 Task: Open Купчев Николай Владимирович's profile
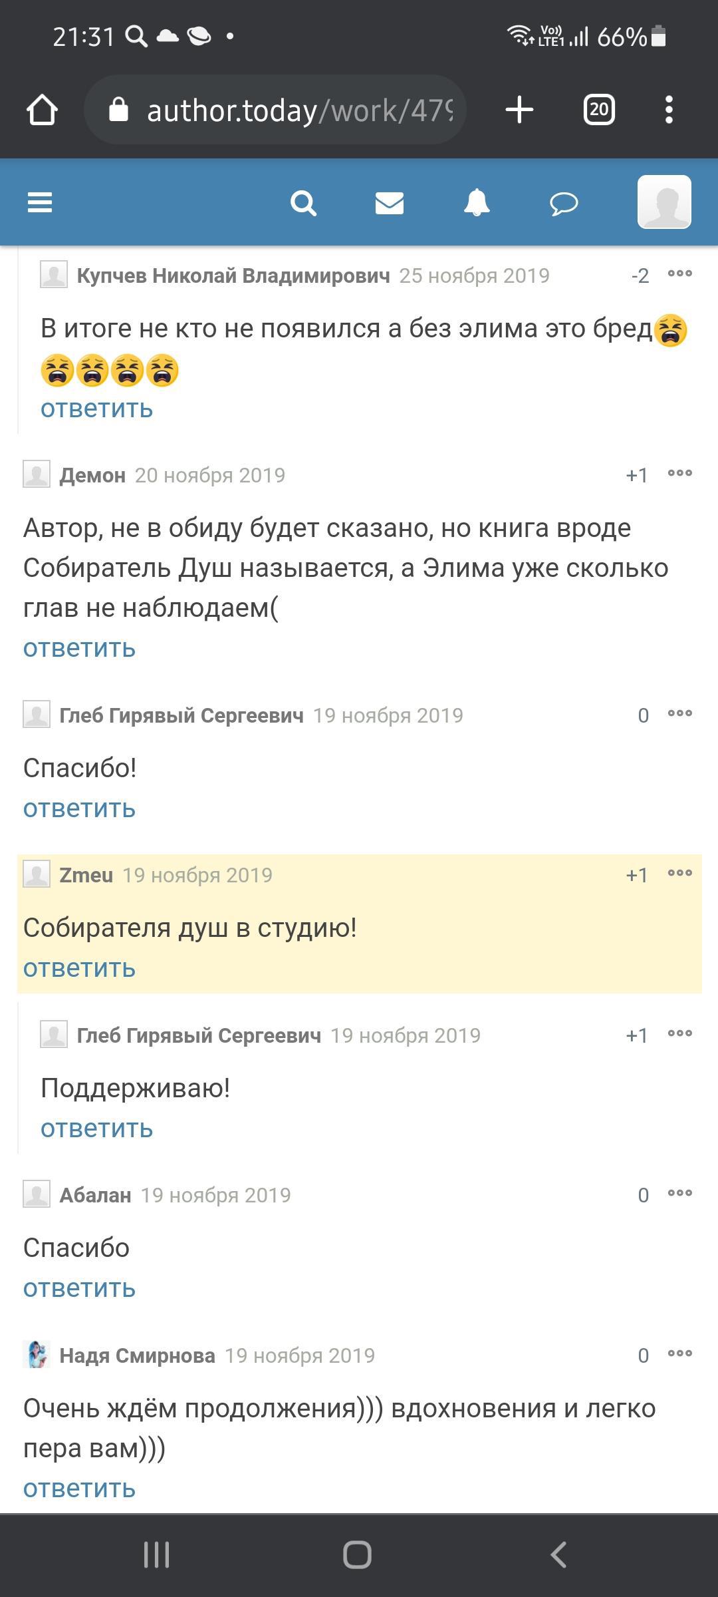[x=233, y=275]
